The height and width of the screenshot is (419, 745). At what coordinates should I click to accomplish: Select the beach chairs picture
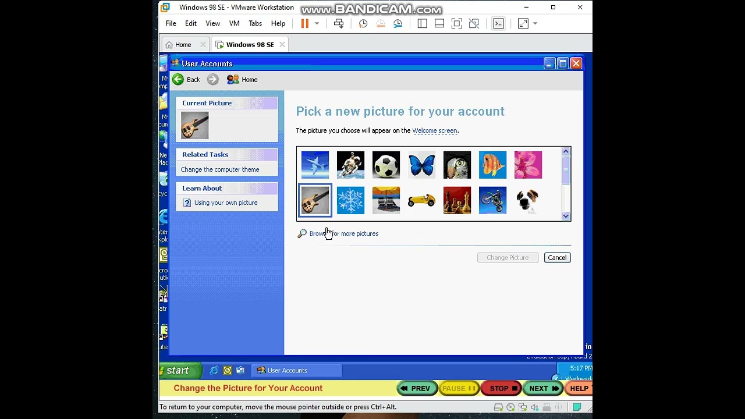point(386,200)
